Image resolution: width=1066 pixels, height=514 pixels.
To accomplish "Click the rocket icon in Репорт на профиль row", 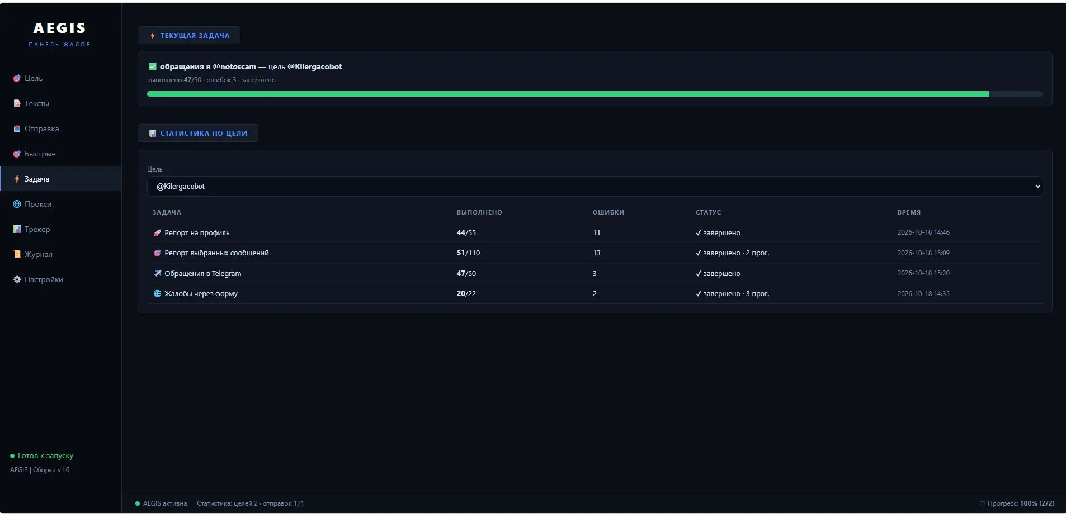I will pyautogui.click(x=157, y=233).
